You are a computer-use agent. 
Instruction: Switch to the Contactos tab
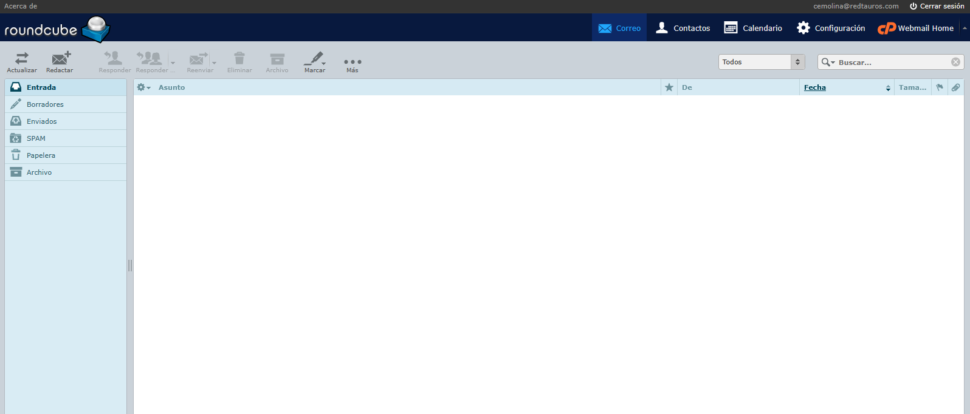(683, 28)
